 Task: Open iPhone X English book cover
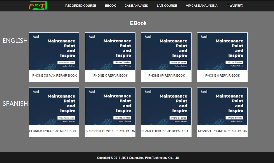pos(110,51)
